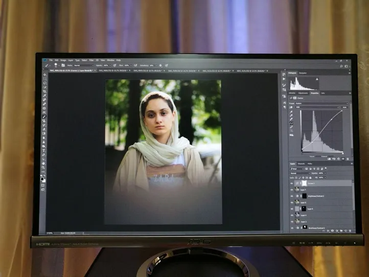Click the Lock position icon in Layers panel

click(303, 178)
